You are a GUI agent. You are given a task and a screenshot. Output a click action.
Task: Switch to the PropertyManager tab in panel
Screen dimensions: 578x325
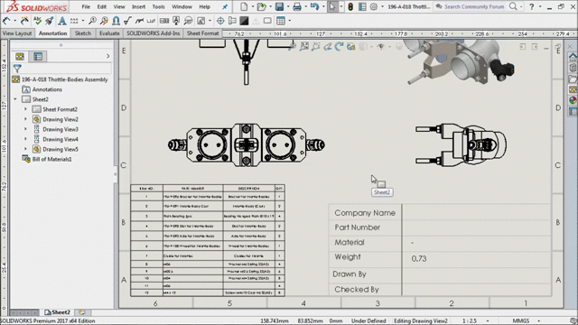tap(38, 56)
